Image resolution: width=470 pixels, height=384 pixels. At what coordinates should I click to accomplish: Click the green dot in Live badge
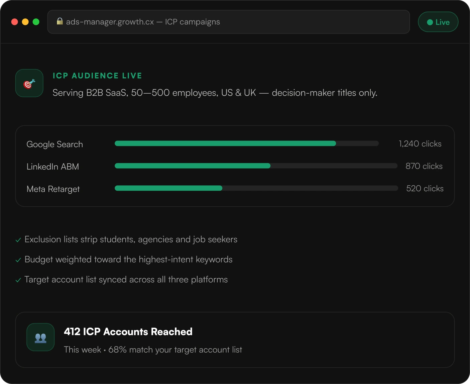point(430,22)
